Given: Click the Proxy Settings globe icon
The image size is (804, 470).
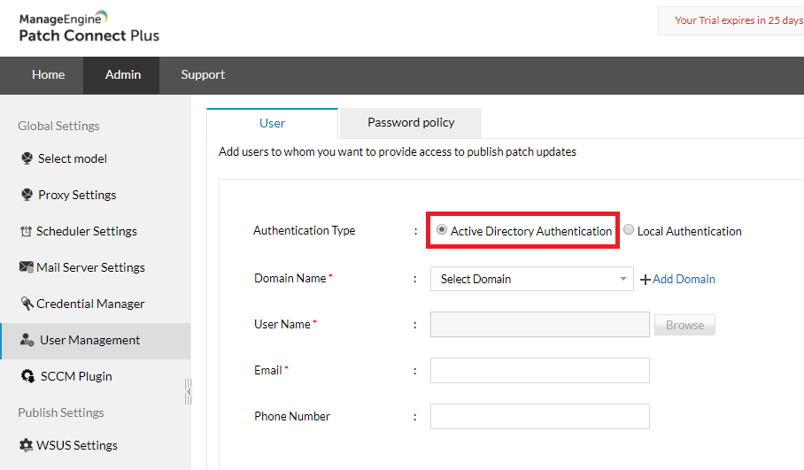Looking at the screenshot, I should [27, 196].
